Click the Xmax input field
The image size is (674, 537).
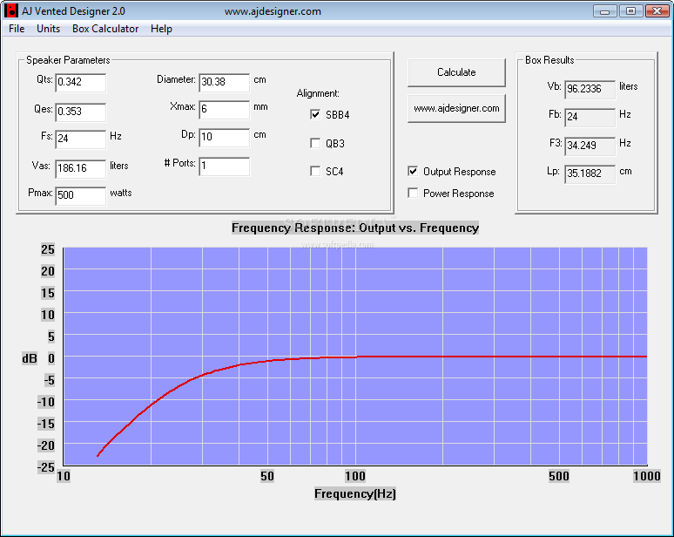click(x=224, y=109)
